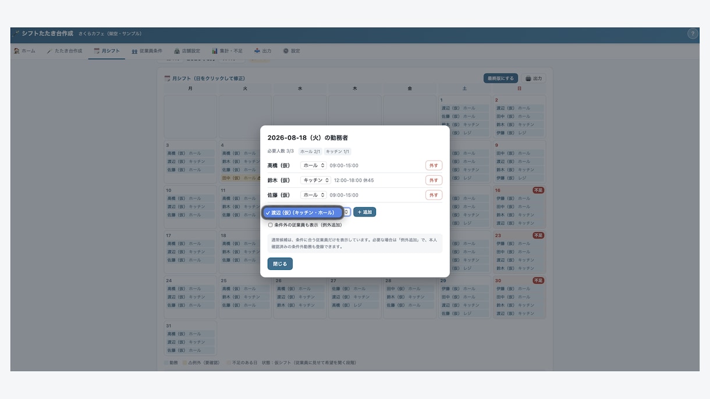
Task: Remove 佐藤（仮） with 外す button
Action: tap(434, 195)
